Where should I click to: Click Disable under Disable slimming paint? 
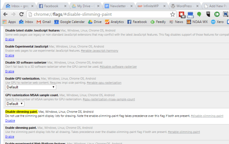point(10,120)
